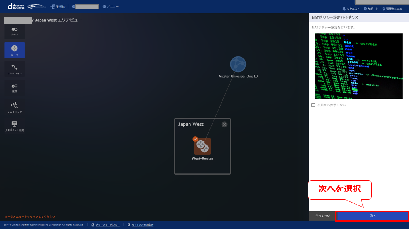Open the Monitoring sidebar item
The width and height of the screenshot is (411, 229).
click(x=14, y=108)
